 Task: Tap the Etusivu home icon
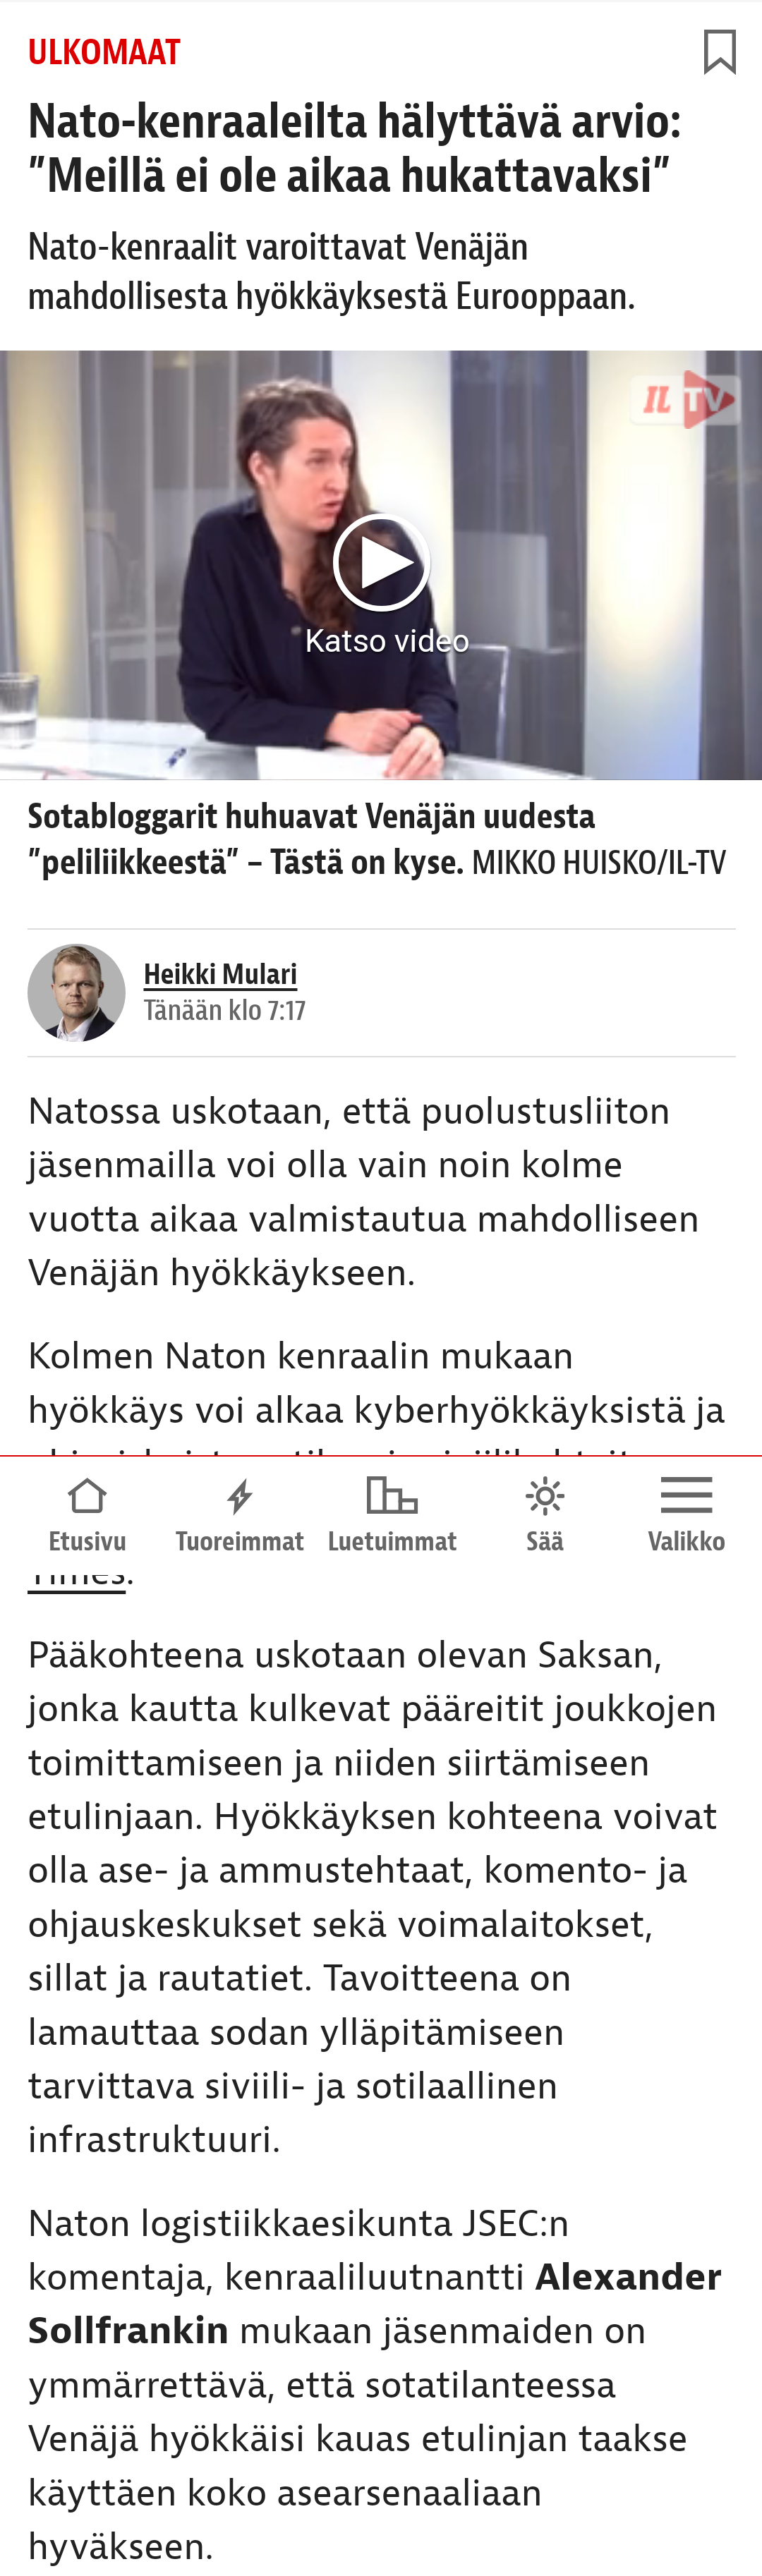click(87, 1496)
